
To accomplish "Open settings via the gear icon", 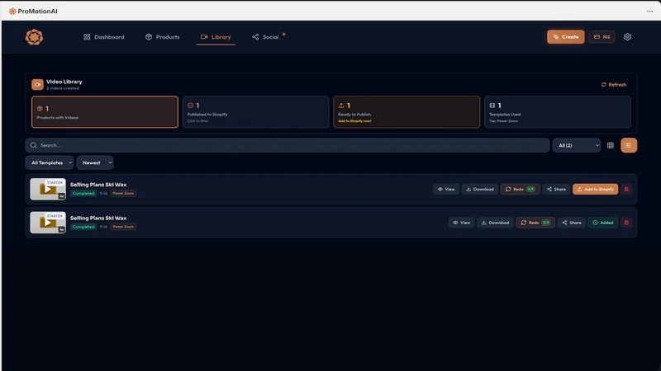I will click(x=627, y=37).
